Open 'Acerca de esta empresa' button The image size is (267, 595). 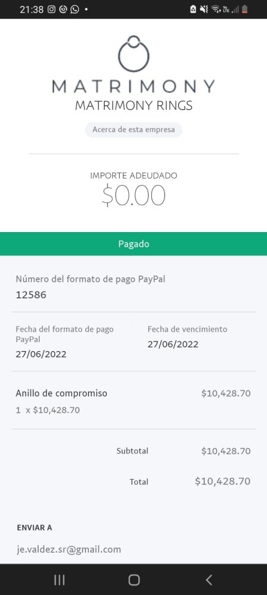133,130
